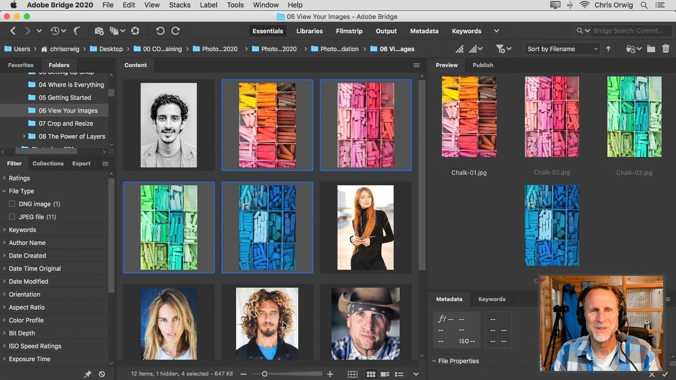This screenshot has height=380, width=676.
Task: Rotate image 90° counterclockwise
Action: [160, 31]
